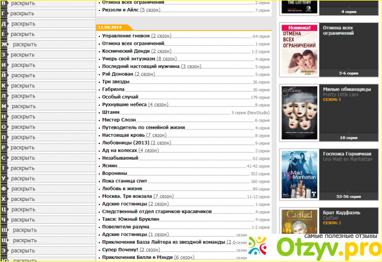The height and width of the screenshot is (262, 382).
Task: Open the 'Космический Денди' series link
Action: (125, 51)
